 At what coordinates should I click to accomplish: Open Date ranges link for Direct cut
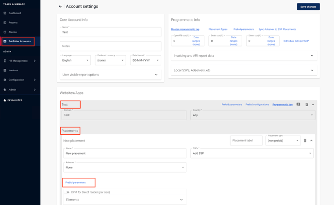[271, 41]
